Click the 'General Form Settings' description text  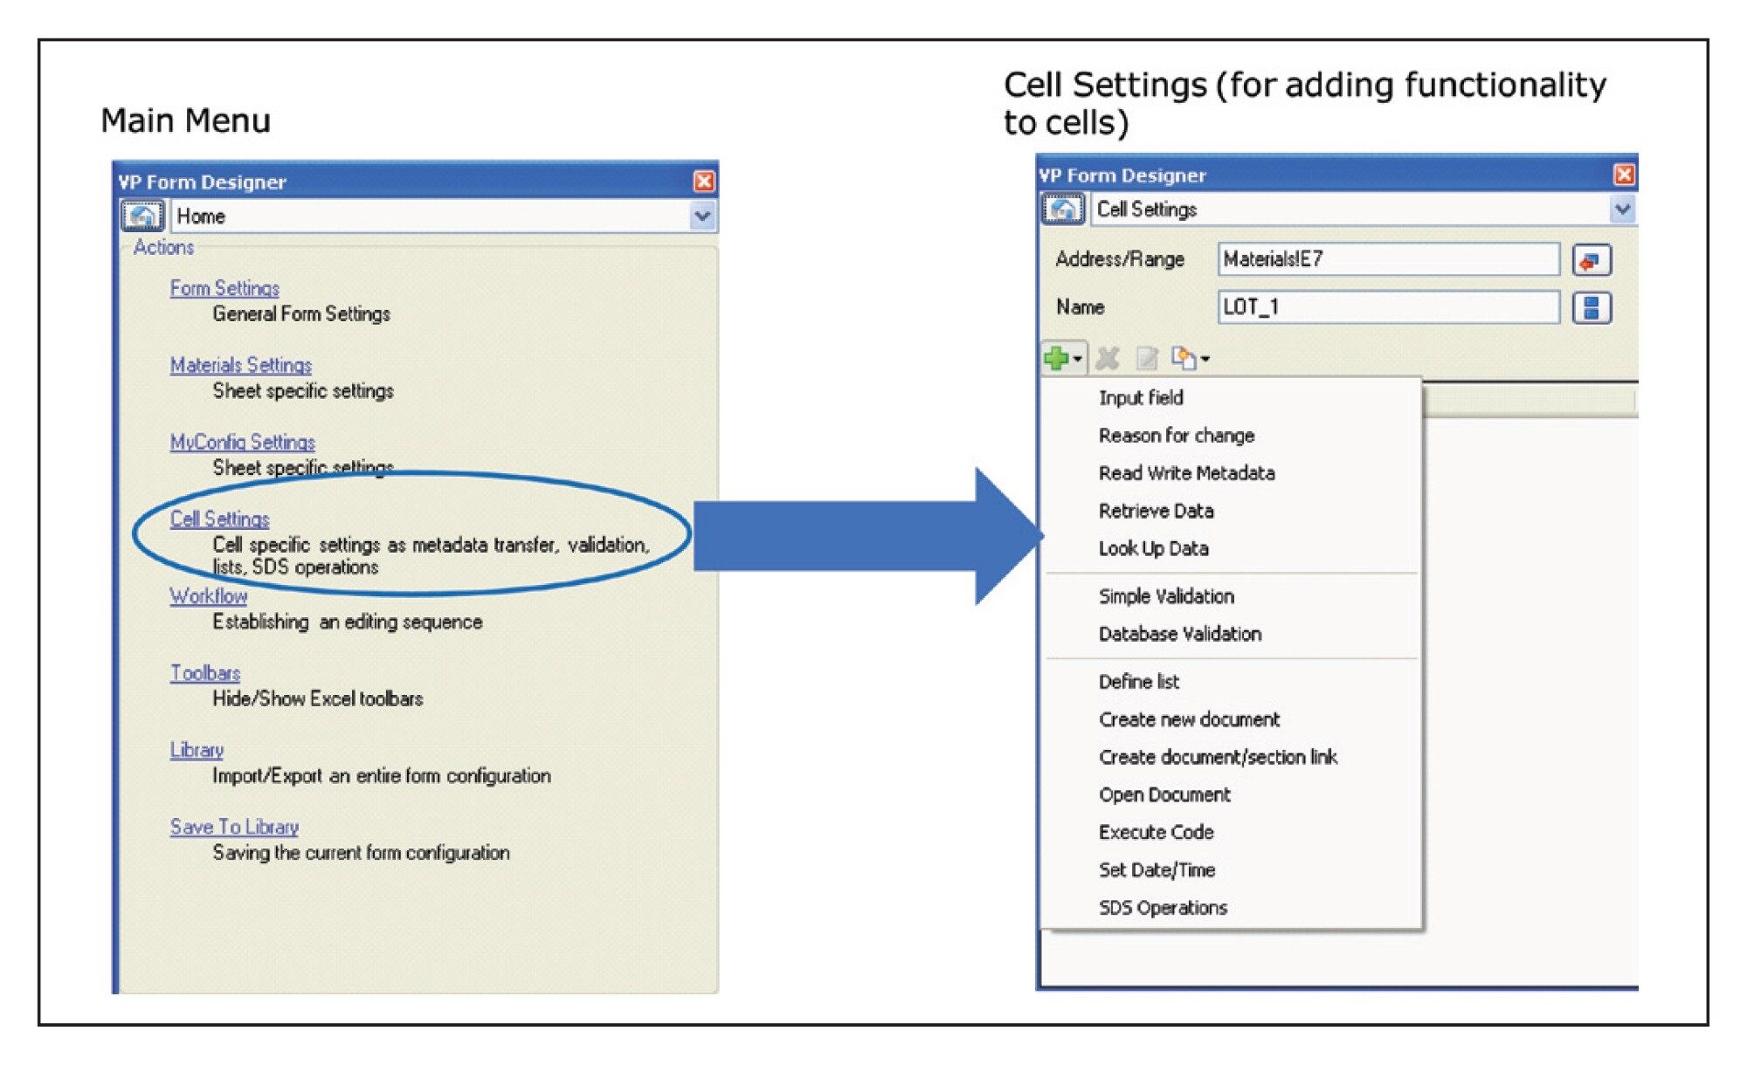click(301, 314)
